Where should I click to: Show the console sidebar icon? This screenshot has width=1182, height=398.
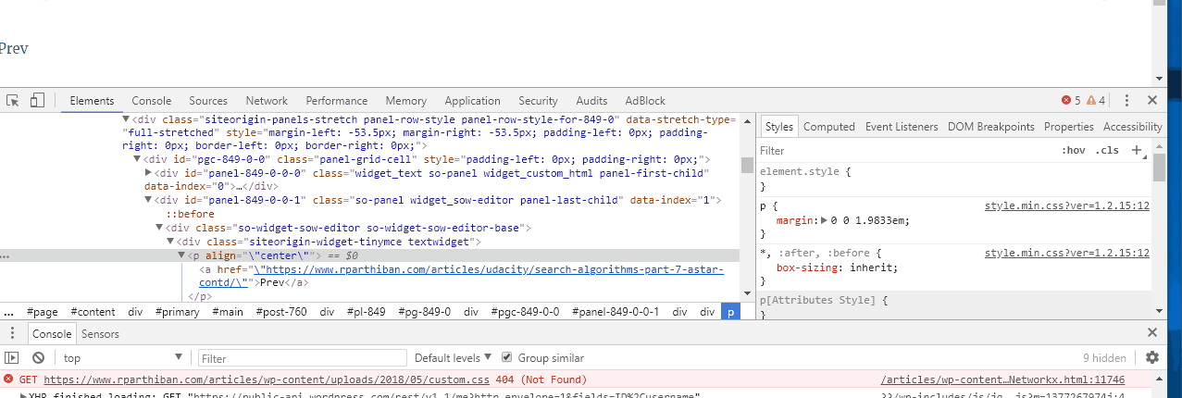[x=12, y=357]
